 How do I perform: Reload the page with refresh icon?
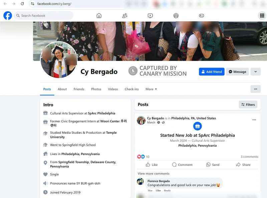pyautogui.click(x=22, y=4)
